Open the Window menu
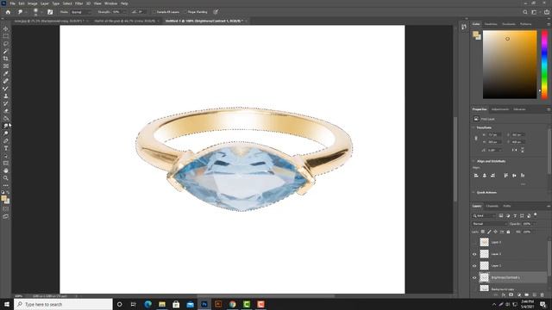The width and height of the screenshot is (552, 310). click(110, 3)
